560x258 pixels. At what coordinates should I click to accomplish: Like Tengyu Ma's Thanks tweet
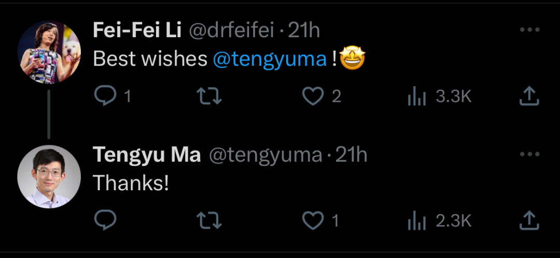(313, 221)
